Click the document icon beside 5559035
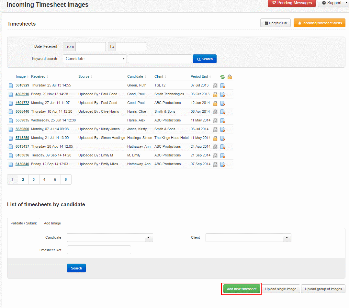 (10, 120)
